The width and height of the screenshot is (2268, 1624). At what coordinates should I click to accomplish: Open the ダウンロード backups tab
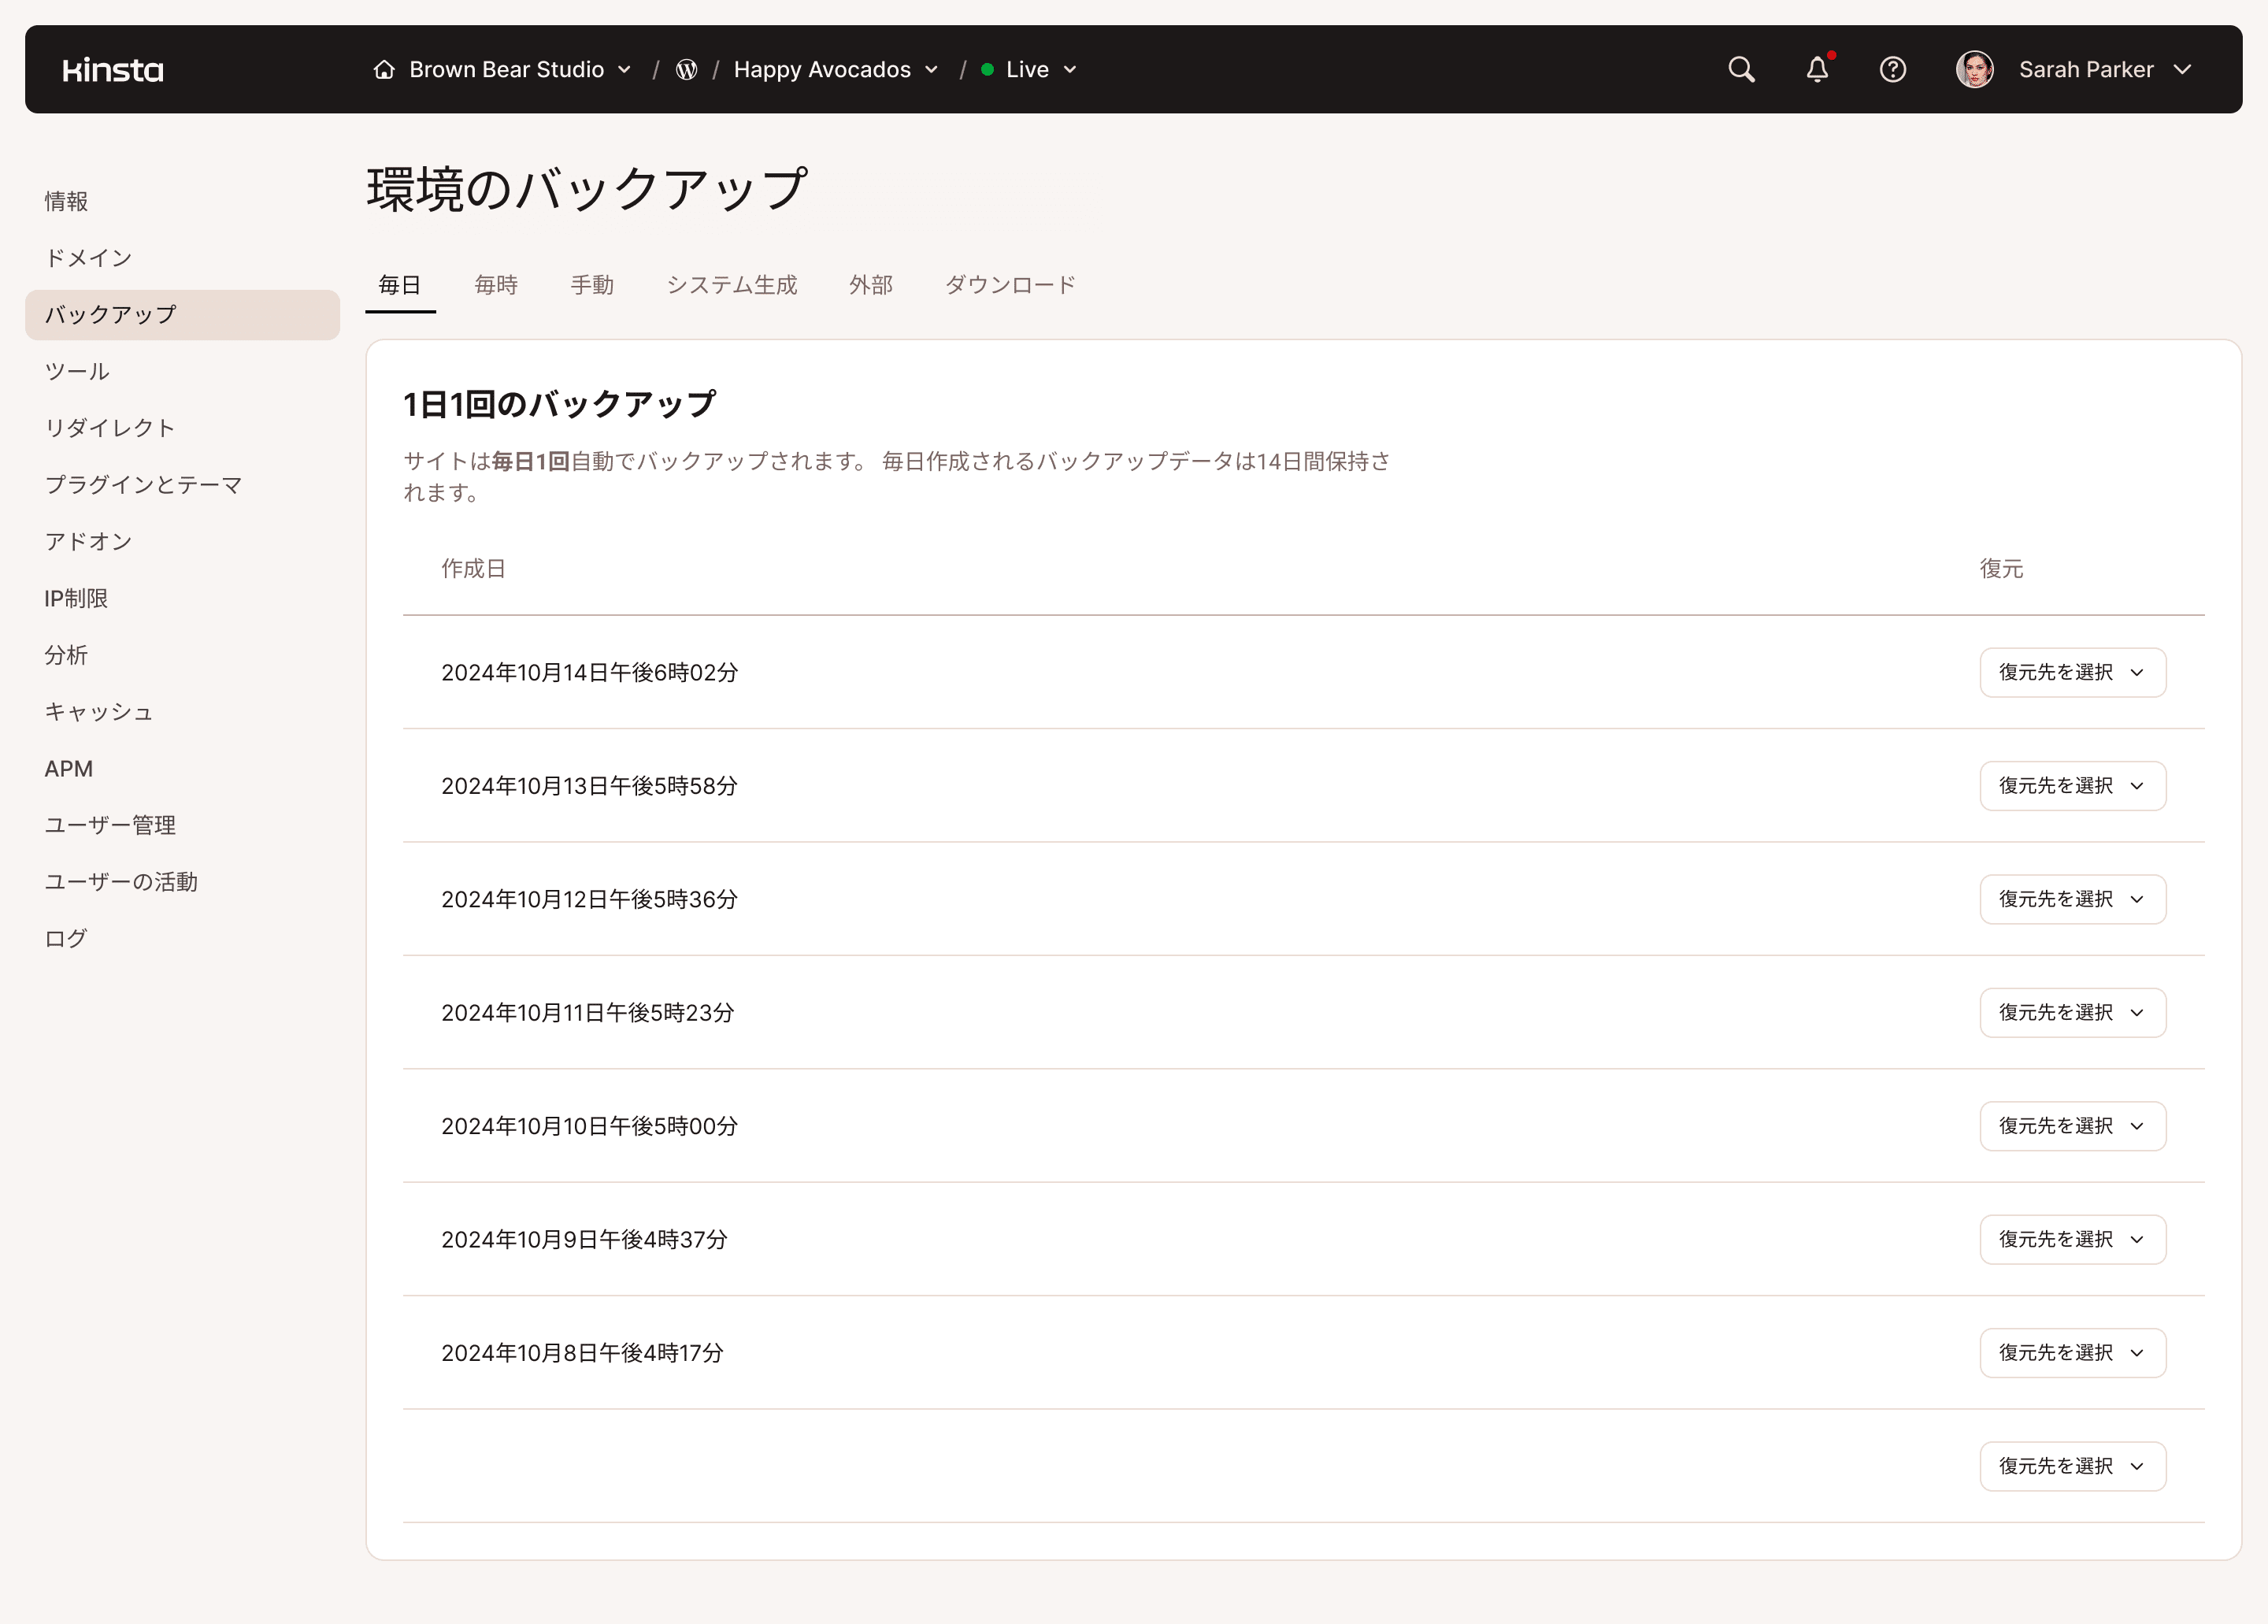(1009, 285)
